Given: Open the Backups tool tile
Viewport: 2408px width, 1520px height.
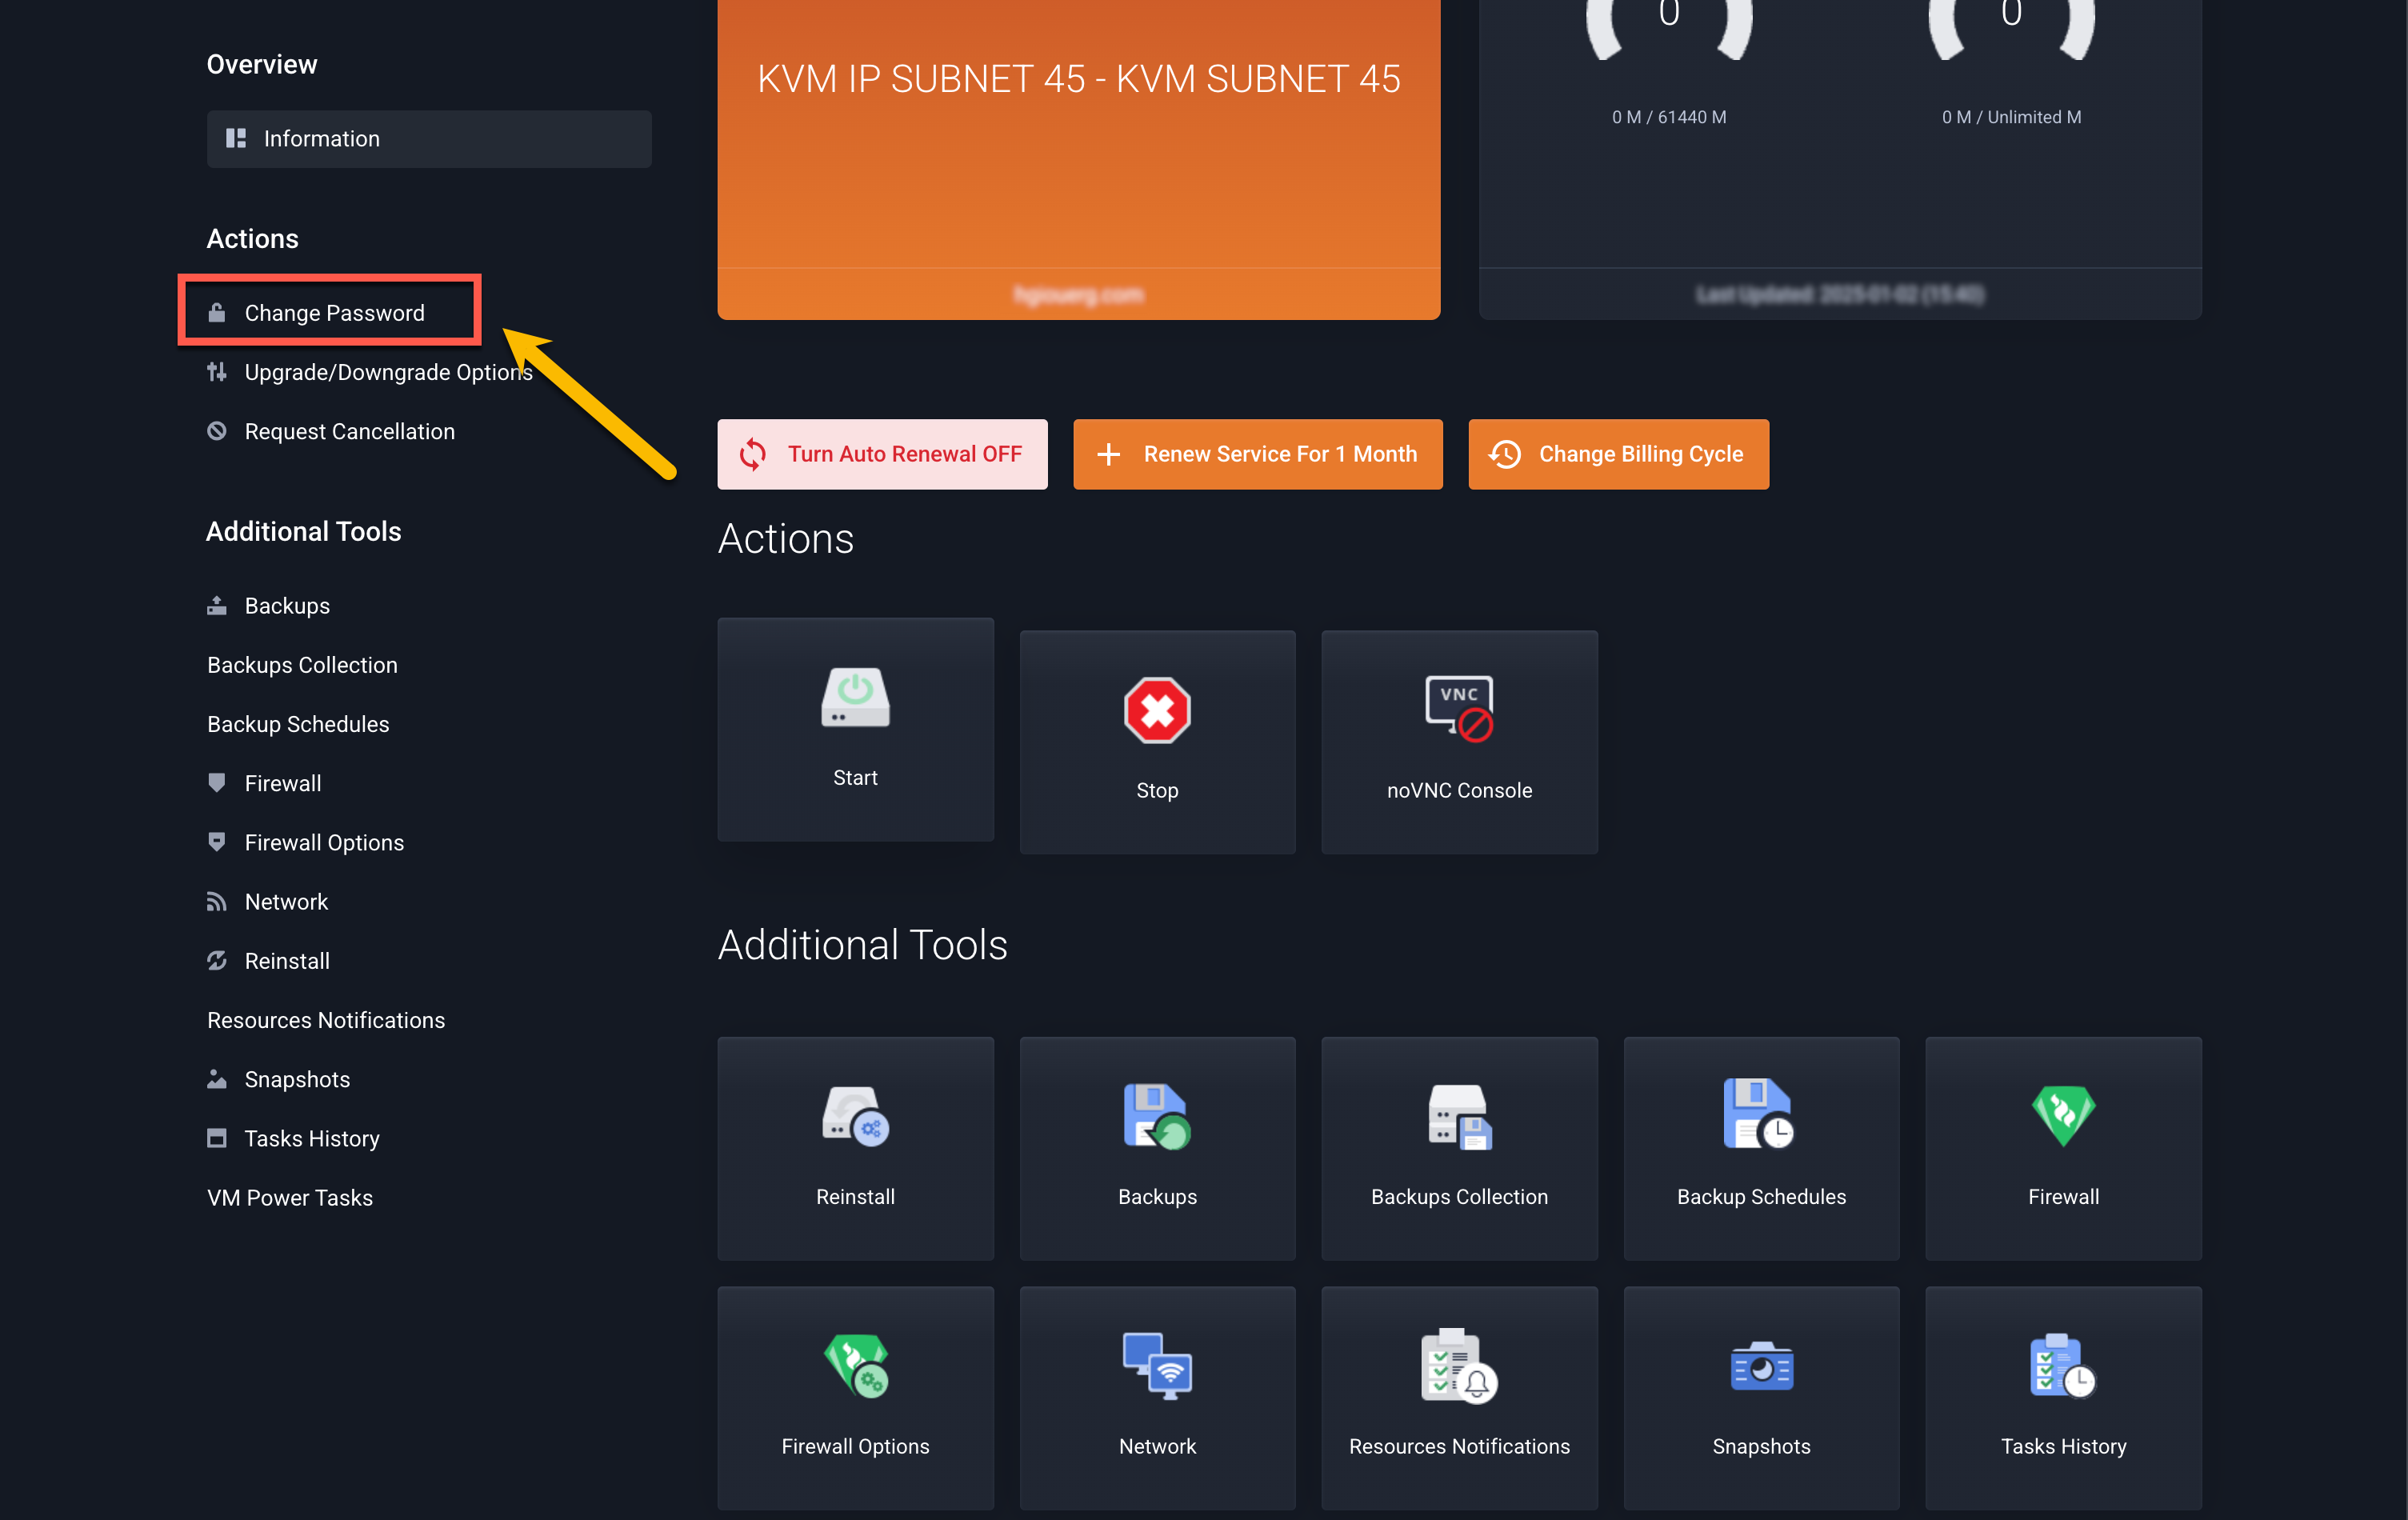Looking at the screenshot, I should pos(1157,1148).
